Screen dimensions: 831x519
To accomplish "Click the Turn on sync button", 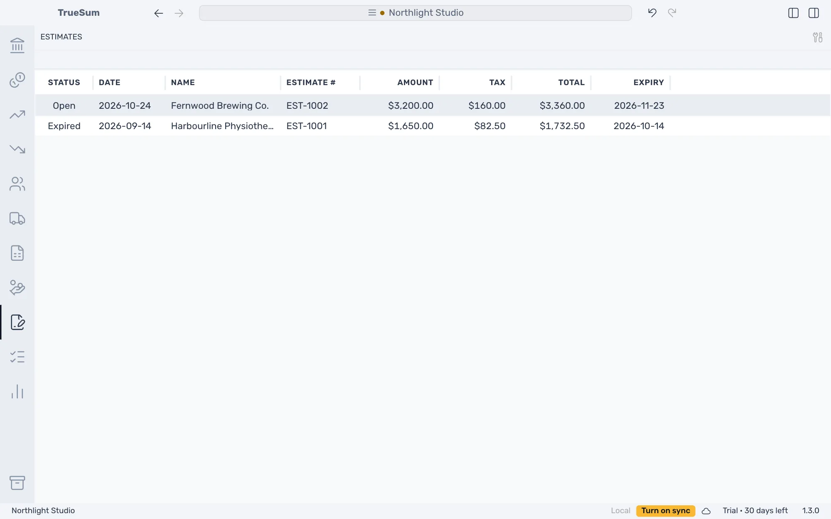I will click(666, 511).
